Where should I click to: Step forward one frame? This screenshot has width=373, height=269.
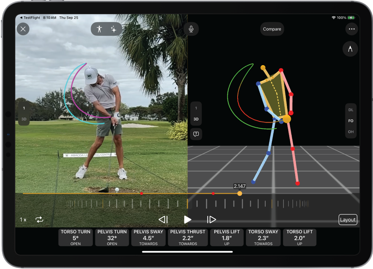211,219
